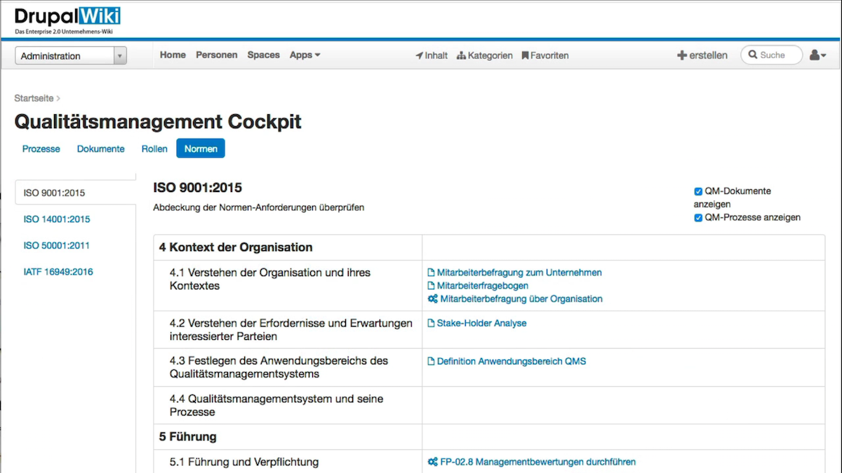
Task: Uncheck QM-Dokumente anzeigen checkbox
Action: (x=698, y=191)
